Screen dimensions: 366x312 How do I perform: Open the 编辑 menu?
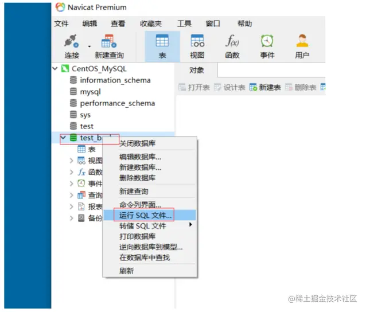pyautogui.click(x=90, y=24)
